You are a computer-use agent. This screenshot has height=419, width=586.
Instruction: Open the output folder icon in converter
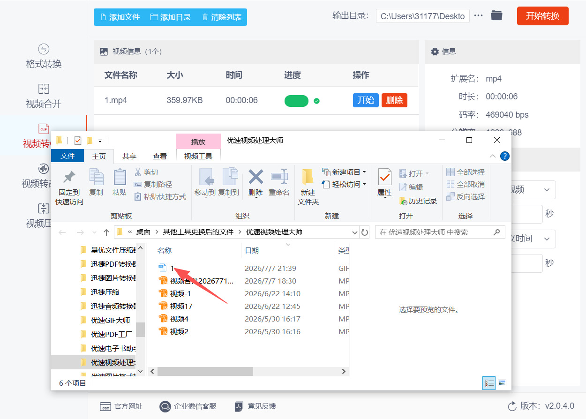(x=496, y=15)
